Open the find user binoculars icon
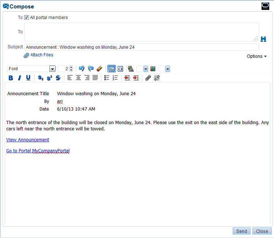The width and height of the screenshot is (274, 238). 263,39
